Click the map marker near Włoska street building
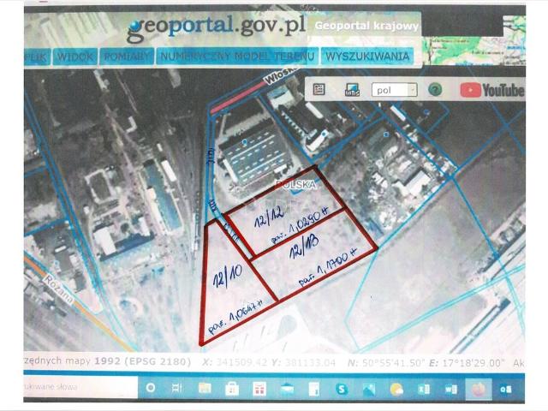This screenshot has height=411, width=548. coord(325,134)
